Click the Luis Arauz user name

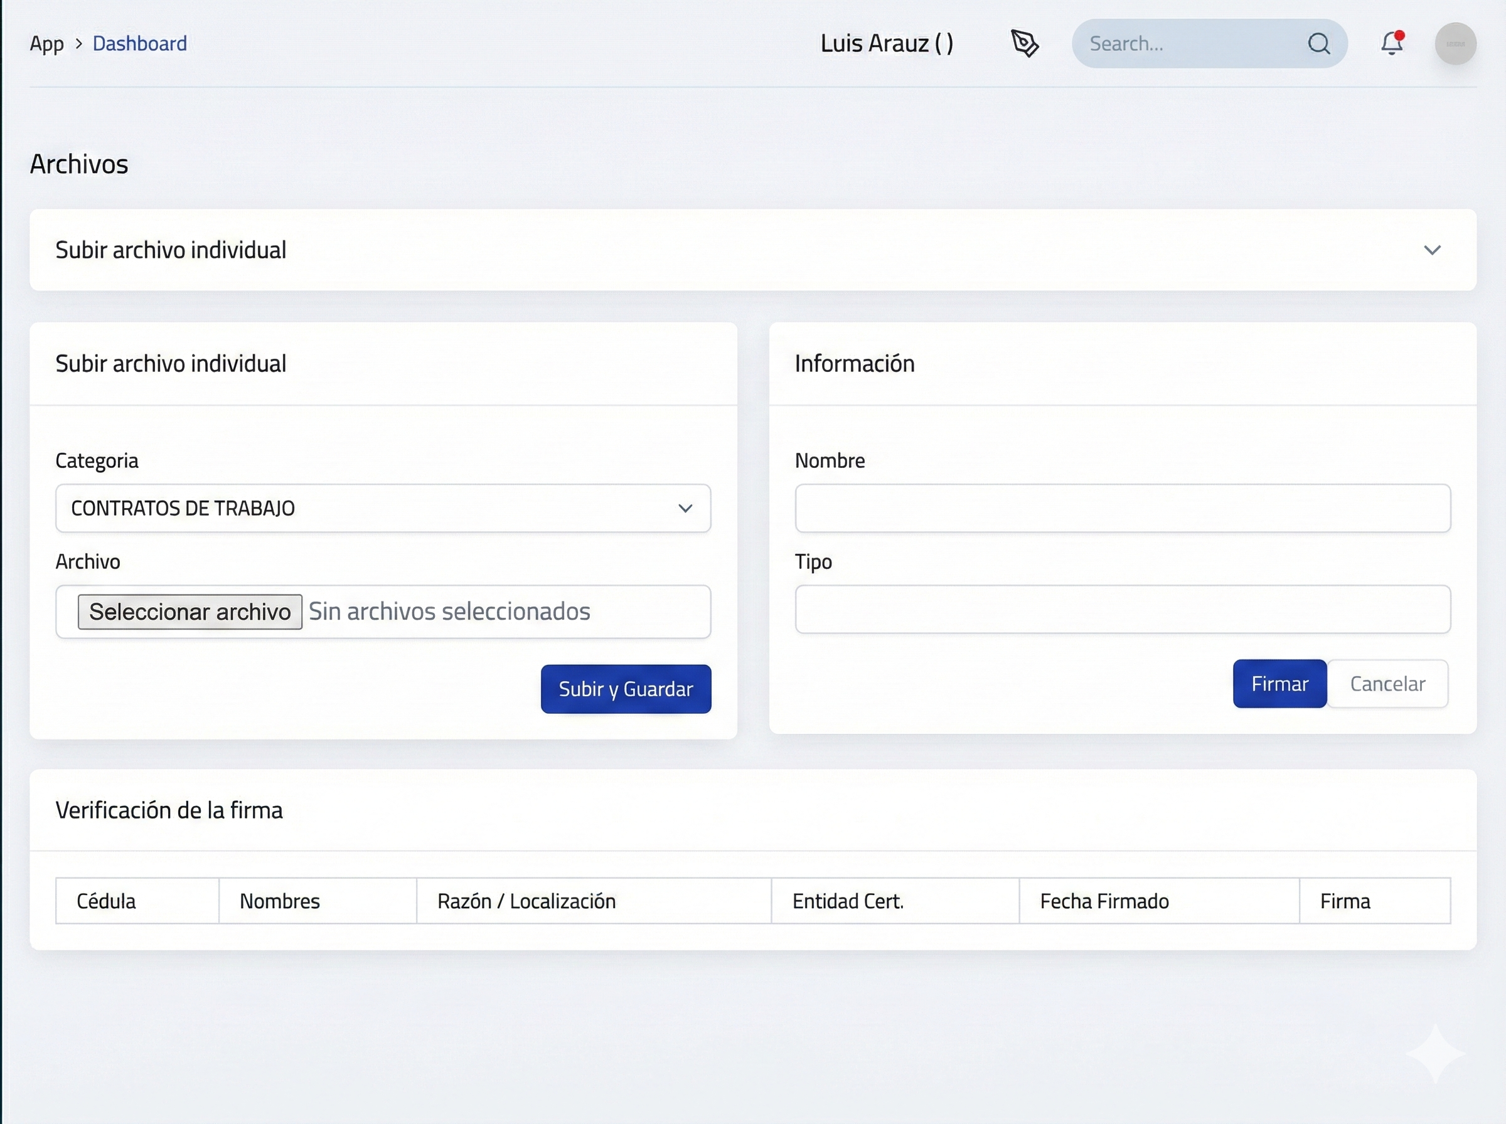pos(886,43)
